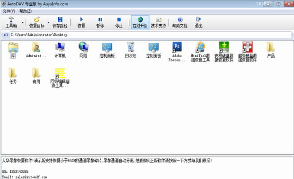Select the 库 libraries icon
The height and width of the screenshot is (179, 294).
pos(13,50)
